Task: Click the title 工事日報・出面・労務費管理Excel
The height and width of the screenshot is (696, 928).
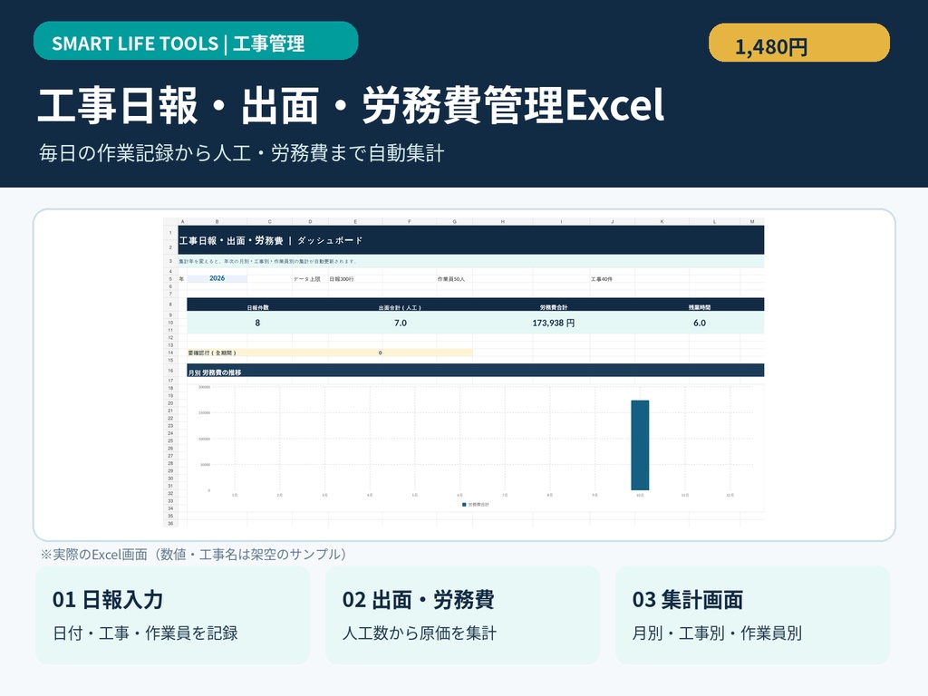Action: point(351,105)
